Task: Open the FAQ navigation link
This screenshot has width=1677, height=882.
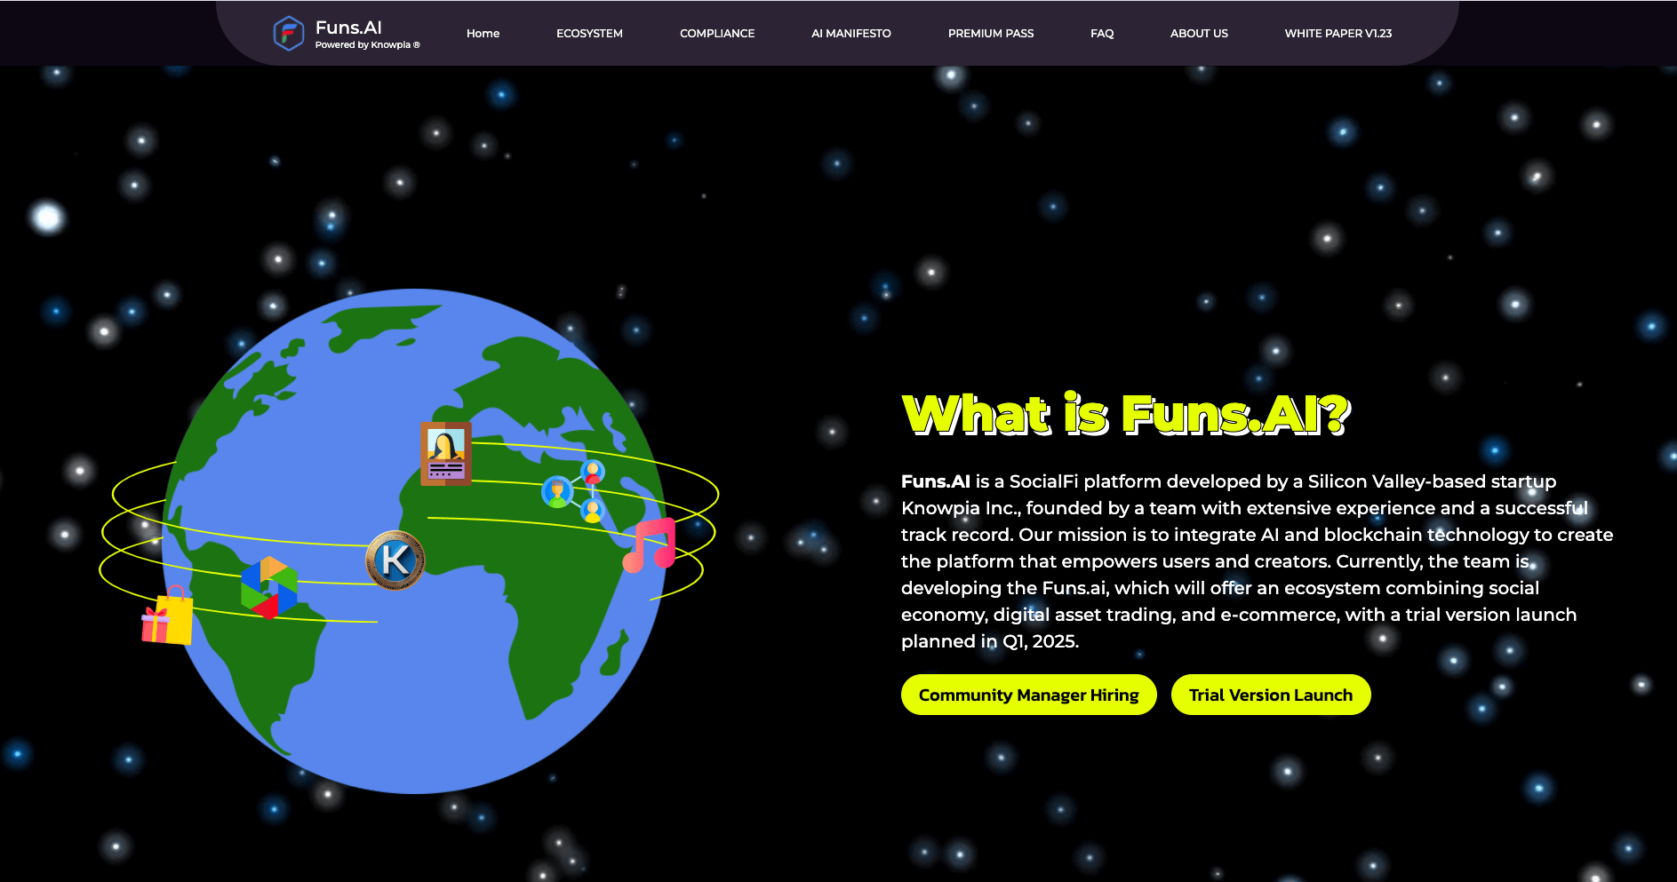Action: click(x=1101, y=34)
